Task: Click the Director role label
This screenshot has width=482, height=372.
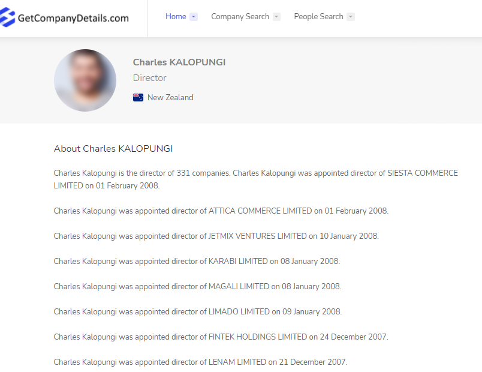Action: tap(150, 78)
